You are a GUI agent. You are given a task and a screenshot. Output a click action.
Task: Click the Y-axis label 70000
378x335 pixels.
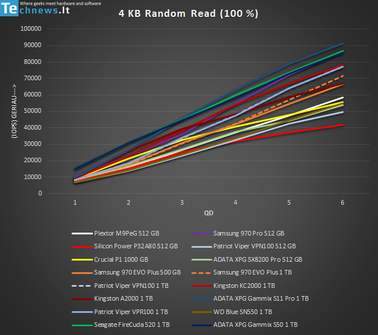click(33, 78)
